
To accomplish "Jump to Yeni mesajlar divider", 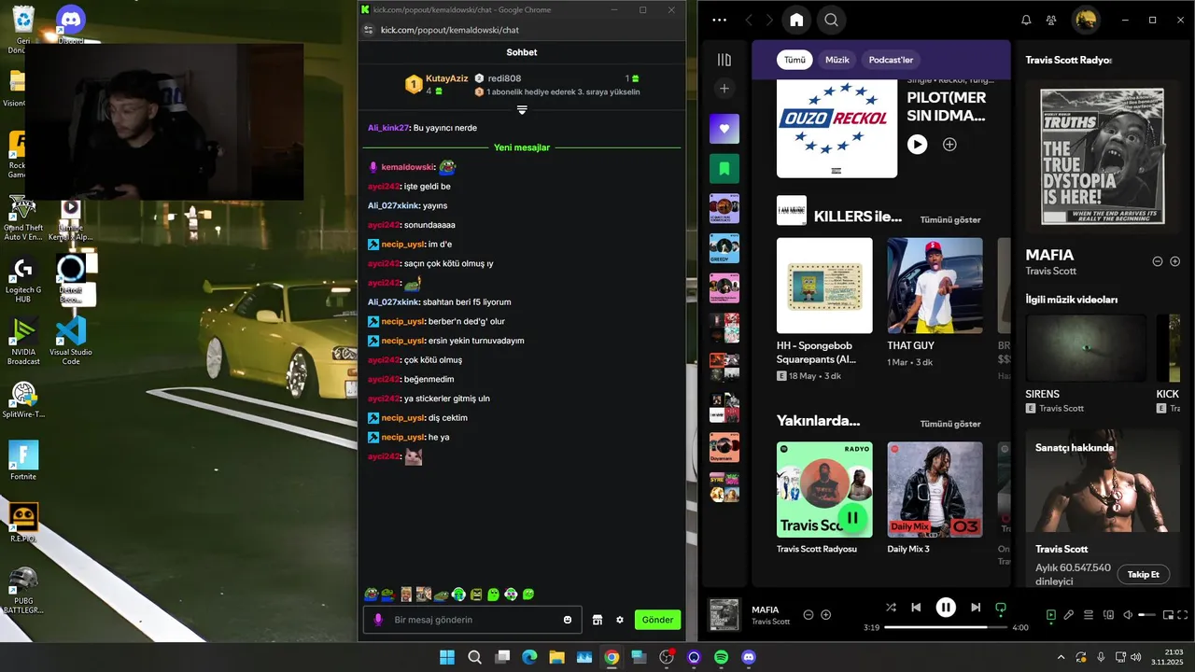I will [x=522, y=147].
